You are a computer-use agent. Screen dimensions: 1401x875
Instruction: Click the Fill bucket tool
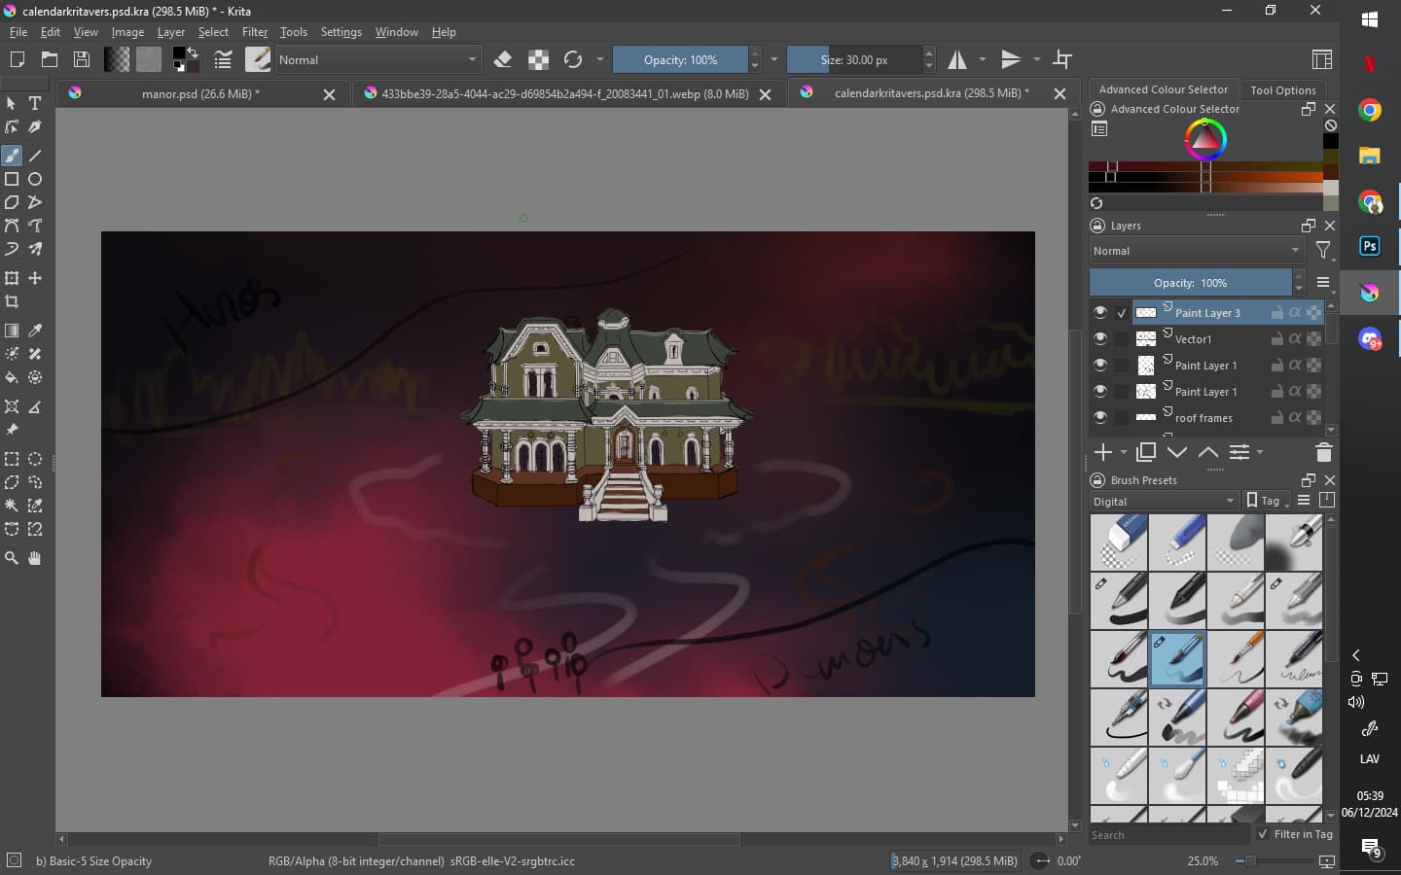[x=12, y=377]
